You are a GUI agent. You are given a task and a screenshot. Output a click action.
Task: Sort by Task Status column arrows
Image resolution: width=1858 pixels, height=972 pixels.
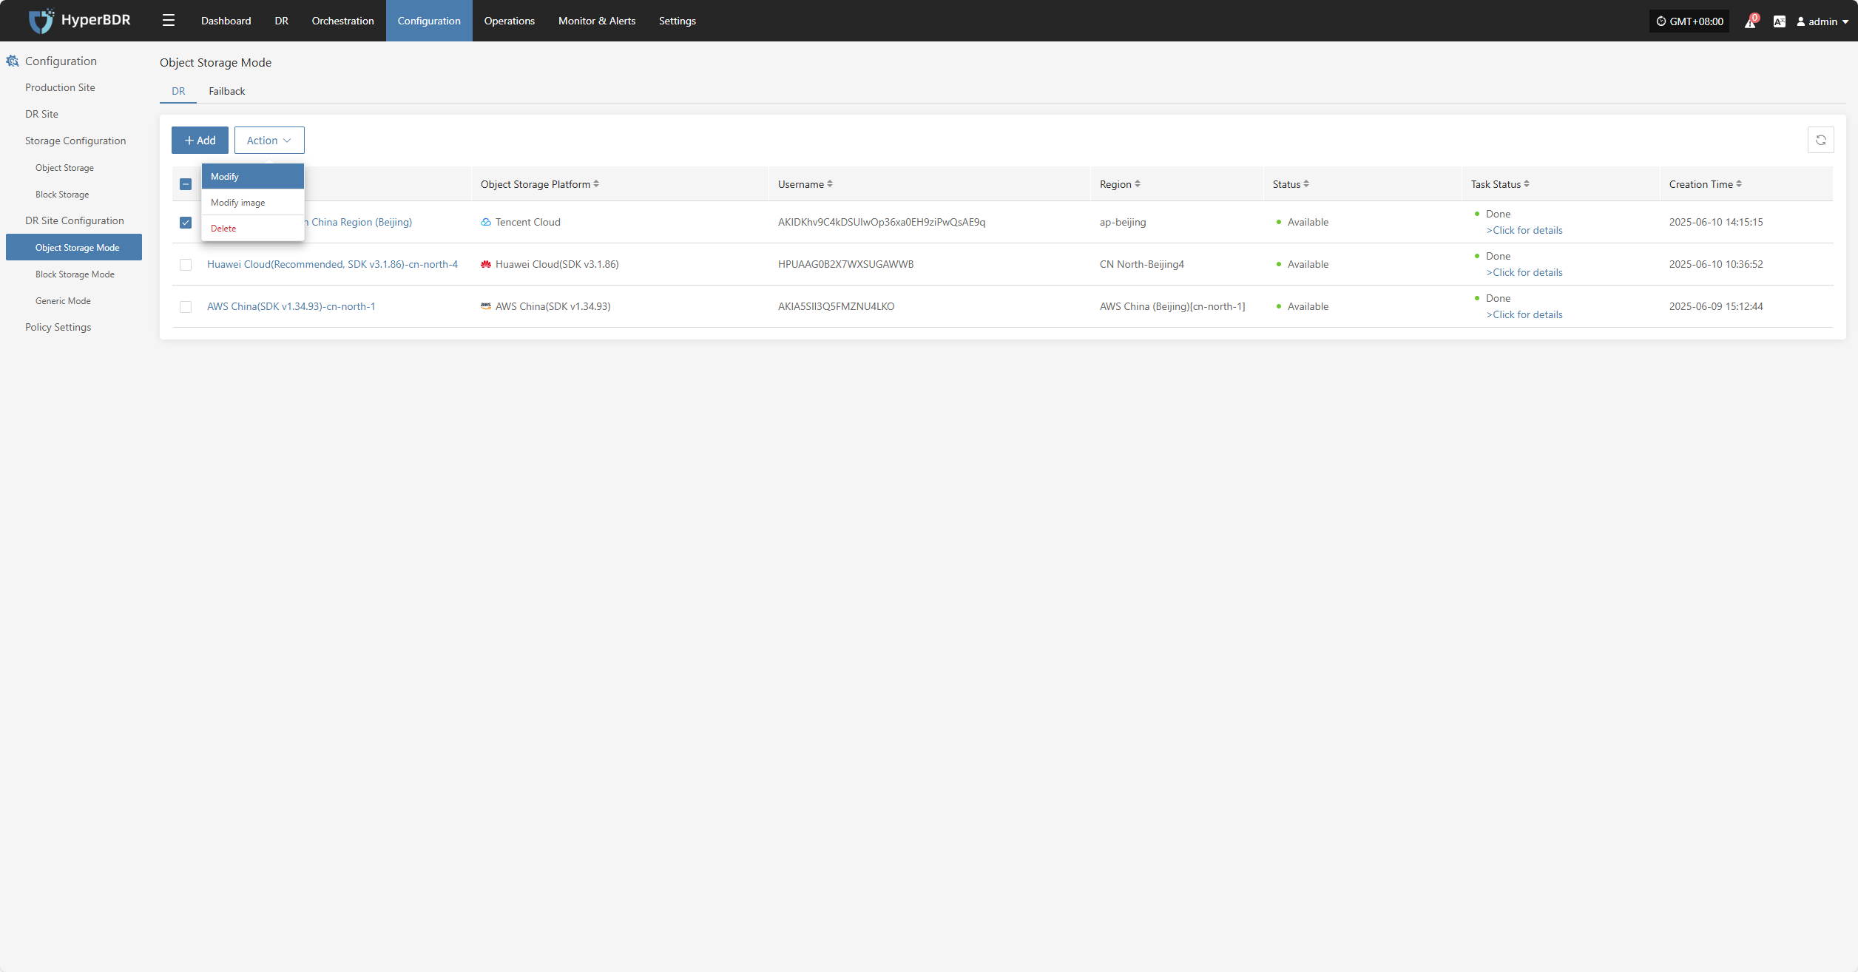pos(1527,183)
